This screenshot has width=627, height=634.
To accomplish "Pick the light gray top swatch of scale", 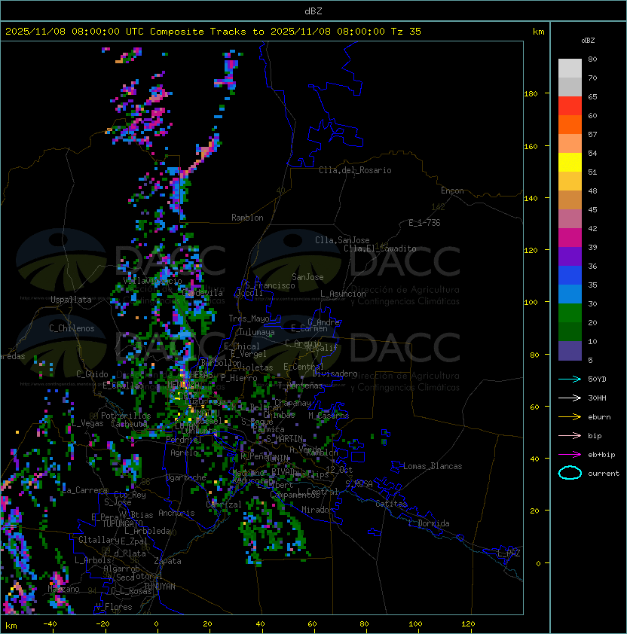I will coord(570,68).
